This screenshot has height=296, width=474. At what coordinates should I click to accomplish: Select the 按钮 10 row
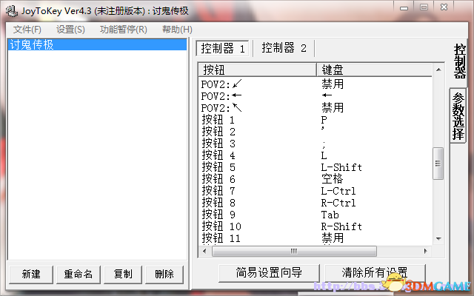click(x=316, y=226)
